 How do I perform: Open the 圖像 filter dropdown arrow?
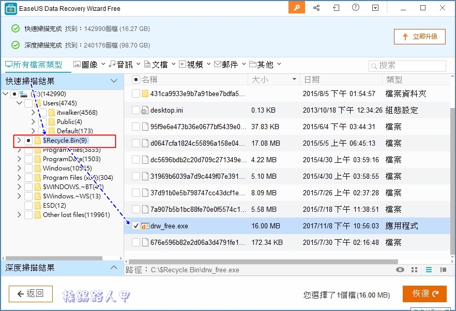(x=103, y=64)
